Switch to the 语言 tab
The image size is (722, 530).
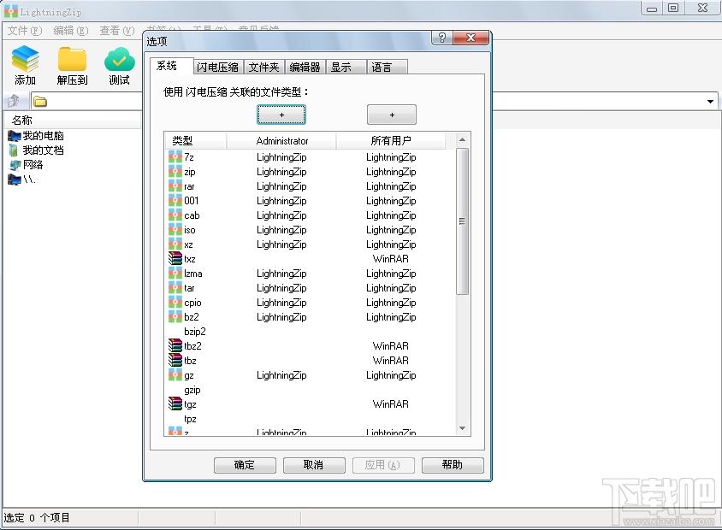(387, 68)
